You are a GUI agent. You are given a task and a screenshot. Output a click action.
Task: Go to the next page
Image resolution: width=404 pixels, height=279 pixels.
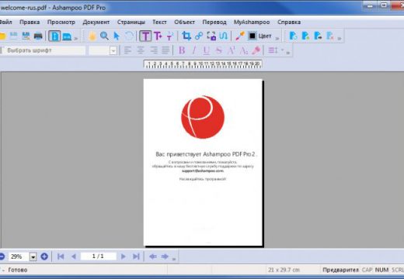pyautogui.click(x=124, y=257)
